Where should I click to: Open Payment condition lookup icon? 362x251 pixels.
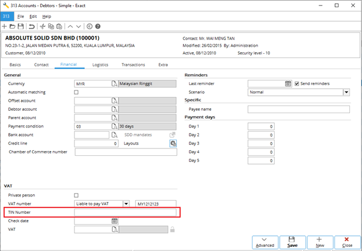(114, 126)
